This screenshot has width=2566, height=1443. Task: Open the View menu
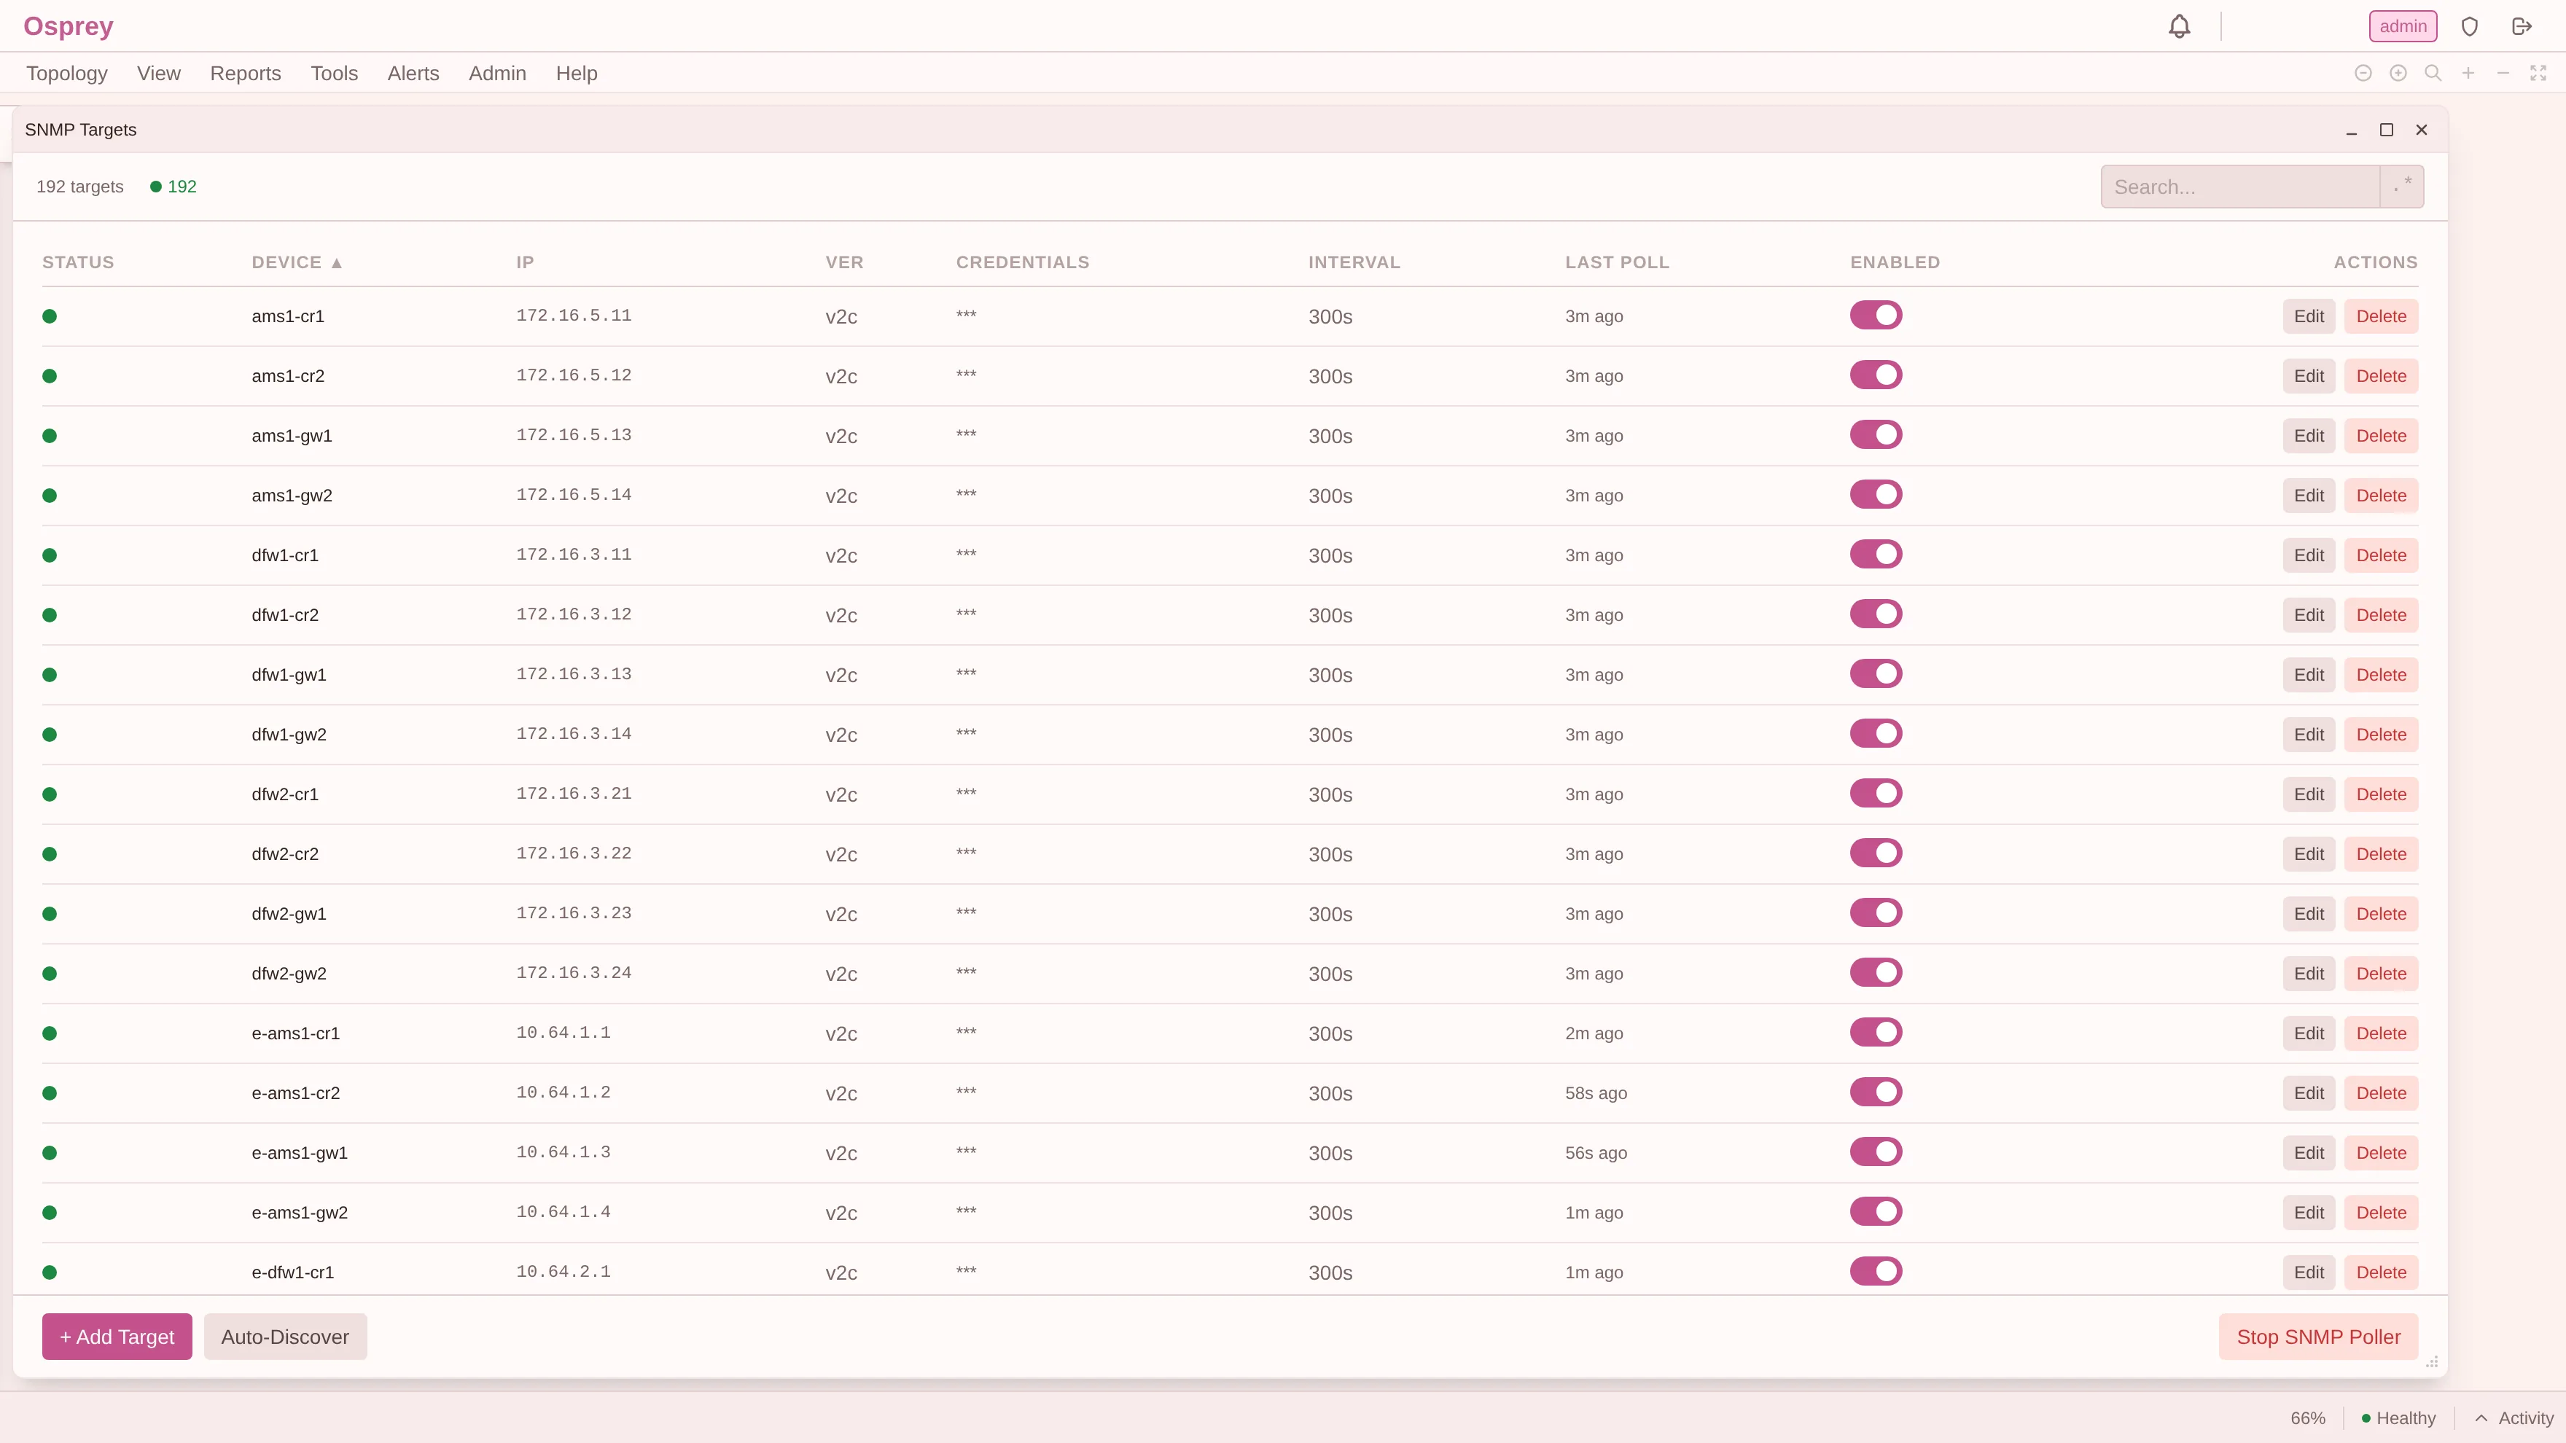coord(158,74)
